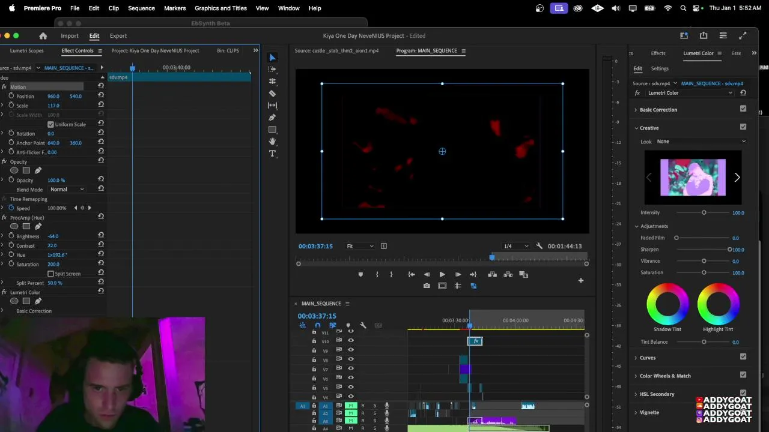Toggle HSL Secondary section checkbox

743,394
